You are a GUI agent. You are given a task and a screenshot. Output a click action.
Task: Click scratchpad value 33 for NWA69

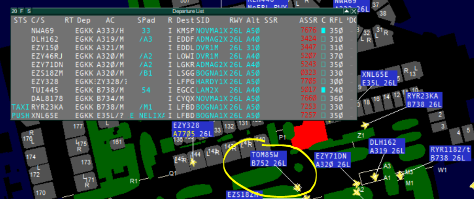click(146, 30)
